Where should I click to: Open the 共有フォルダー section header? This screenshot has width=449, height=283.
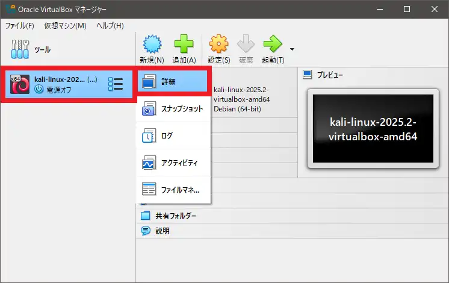[293, 216]
